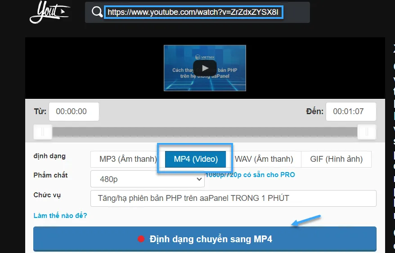Grab the left trim handle on the timeline
The height and width of the screenshot is (253, 395).
point(43,132)
